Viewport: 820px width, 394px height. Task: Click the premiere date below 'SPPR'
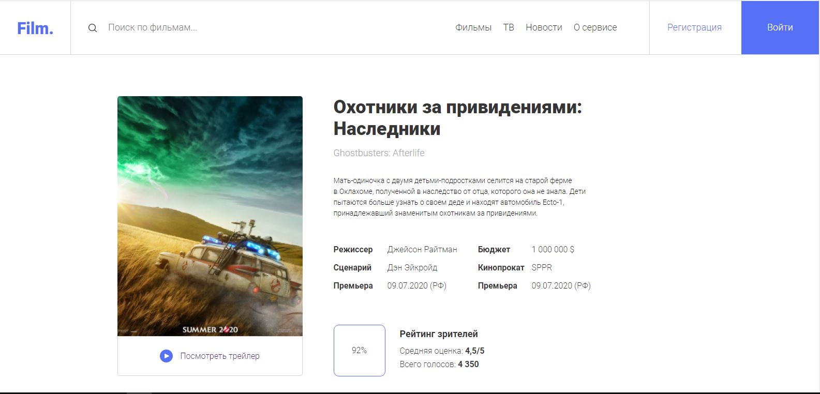(x=561, y=285)
